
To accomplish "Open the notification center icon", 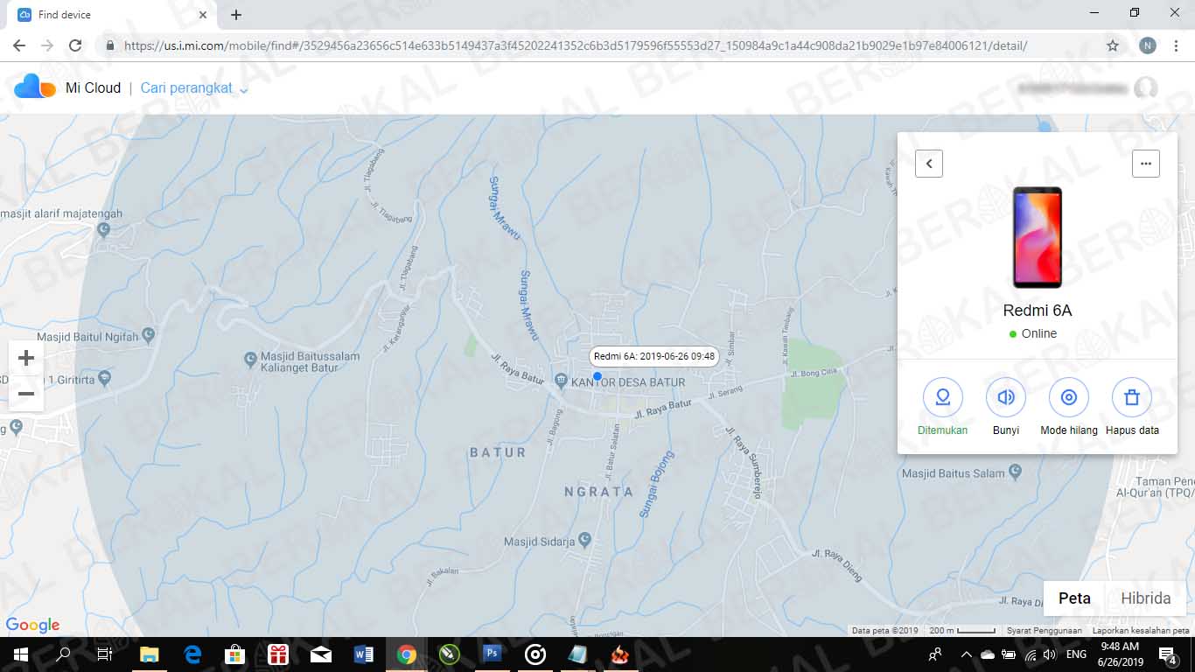I will pyautogui.click(x=1168, y=654).
